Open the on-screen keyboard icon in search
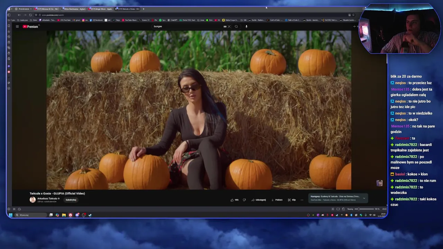443x249 pixels. pos(225,26)
